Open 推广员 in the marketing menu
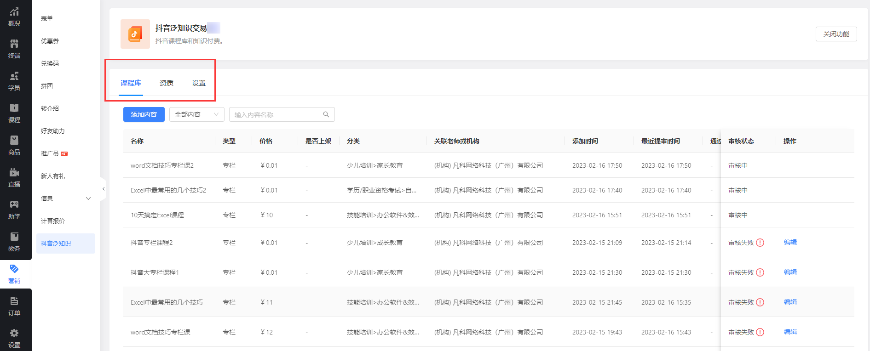870x351 pixels. (x=50, y=153)
